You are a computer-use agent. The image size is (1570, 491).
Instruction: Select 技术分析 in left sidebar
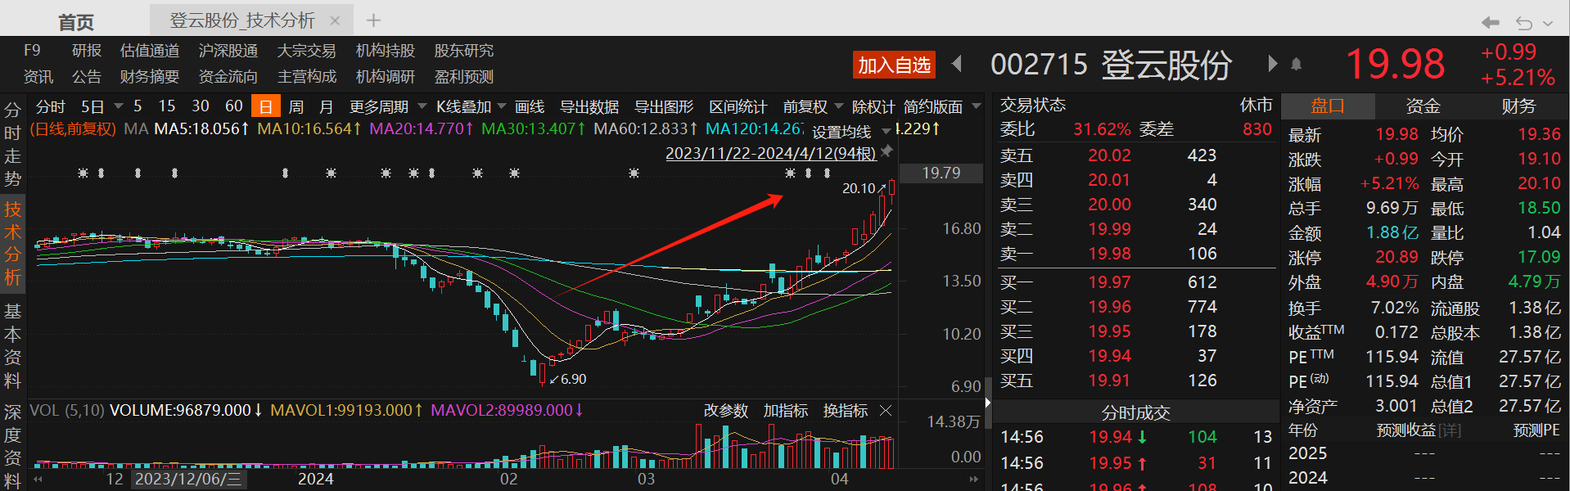[x=12, y=243]
